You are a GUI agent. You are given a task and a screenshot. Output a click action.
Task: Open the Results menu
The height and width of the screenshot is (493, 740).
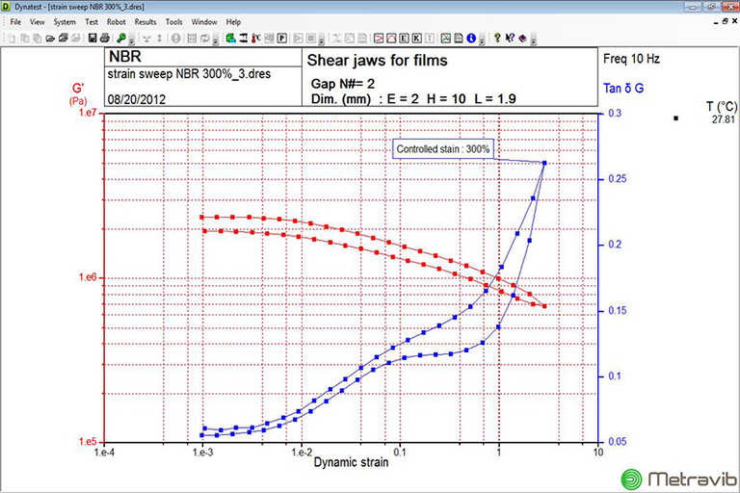point(145,21)
